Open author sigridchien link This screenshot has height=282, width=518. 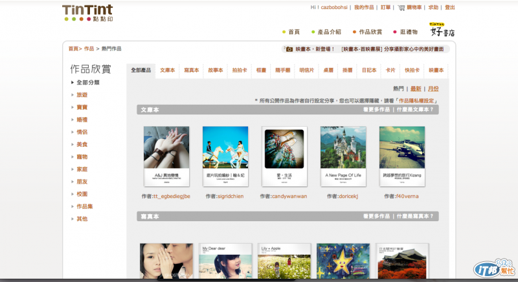click(x=231, y=196)
